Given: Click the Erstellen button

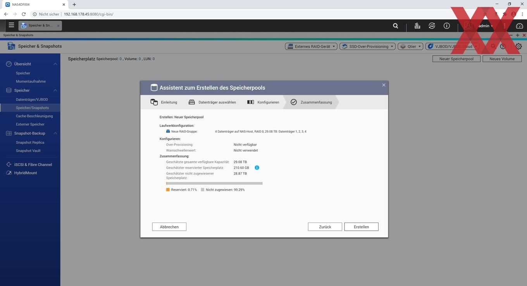Looking at the screenshot, I should 361,227.
